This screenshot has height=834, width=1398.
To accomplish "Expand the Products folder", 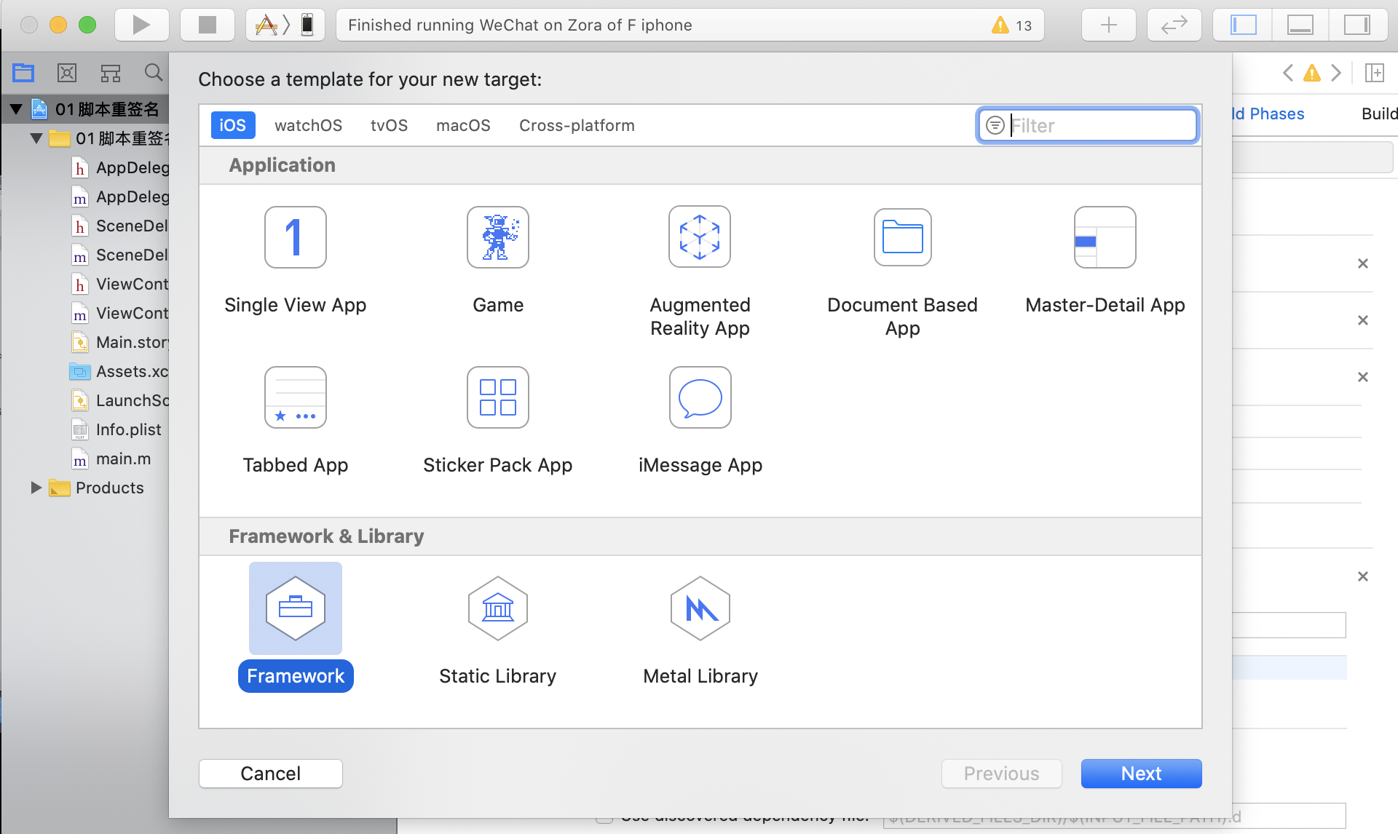I will (36, 488).
